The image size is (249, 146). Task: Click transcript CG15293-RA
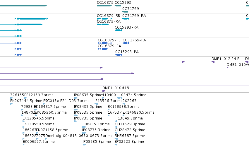coord(118,30)
